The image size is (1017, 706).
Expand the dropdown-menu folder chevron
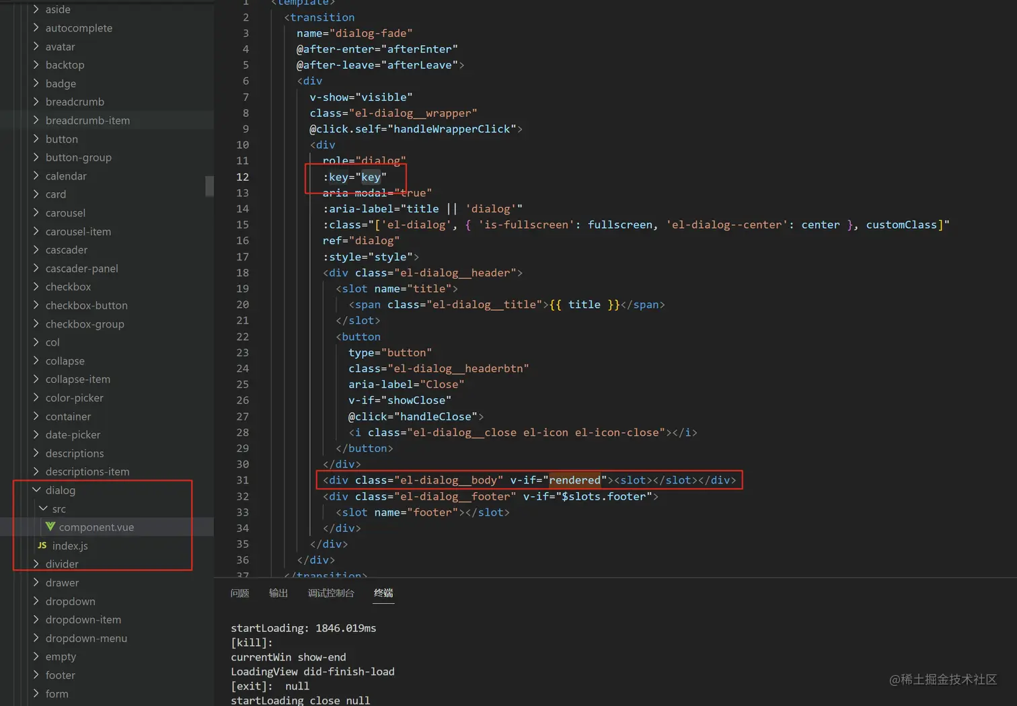[x=36, y=638]
